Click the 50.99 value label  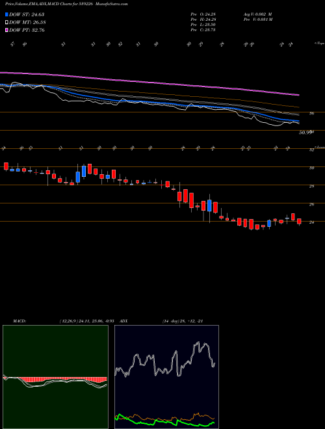(x=305, y=133)
